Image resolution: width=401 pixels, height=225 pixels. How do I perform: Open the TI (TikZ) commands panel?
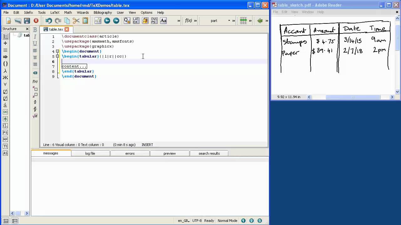coord(5,146)
